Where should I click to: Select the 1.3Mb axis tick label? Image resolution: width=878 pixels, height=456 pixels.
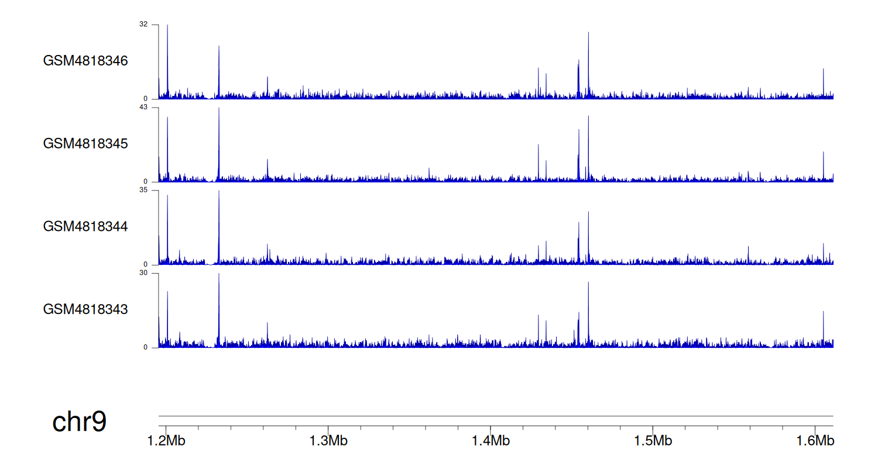point(328,440)
